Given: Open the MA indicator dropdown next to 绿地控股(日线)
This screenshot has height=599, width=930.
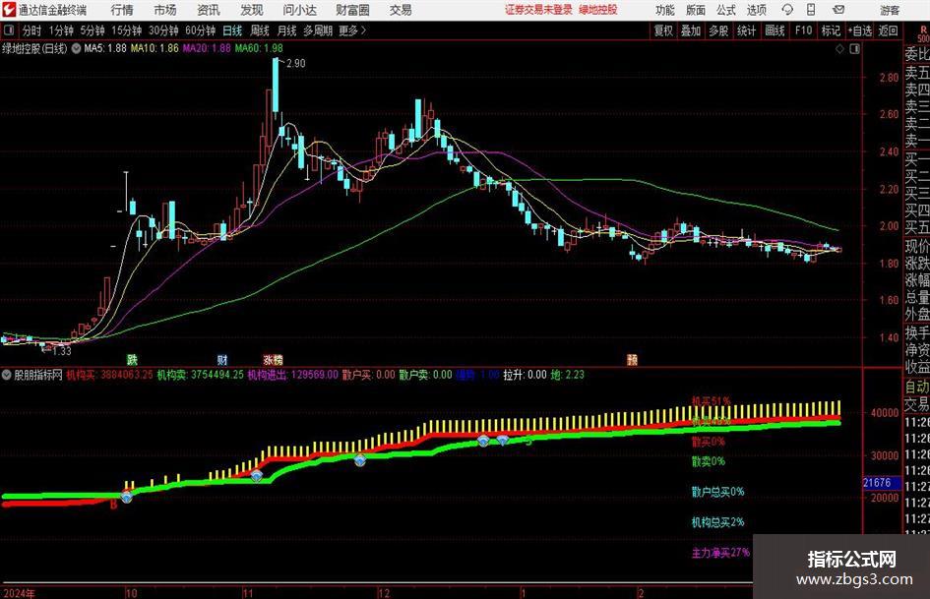Looking at the screenshot, I should click(x=77, y=48).
